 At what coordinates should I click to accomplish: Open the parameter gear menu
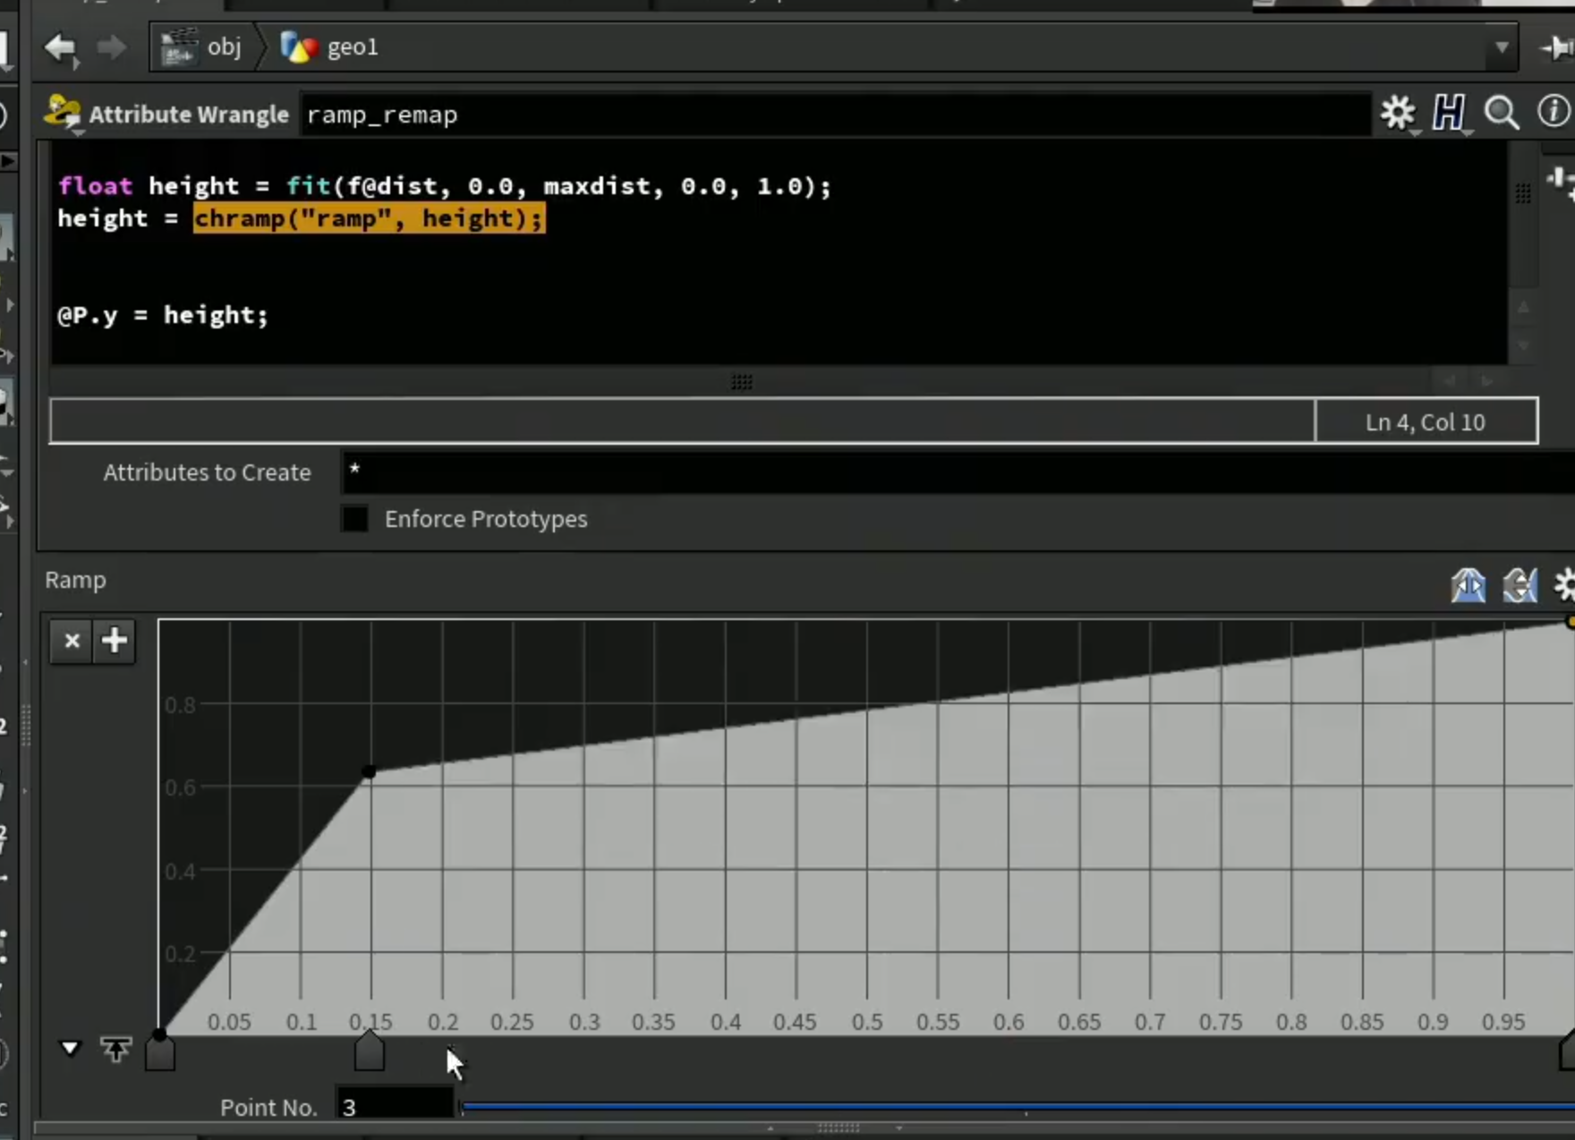(x=1398, y=113)
